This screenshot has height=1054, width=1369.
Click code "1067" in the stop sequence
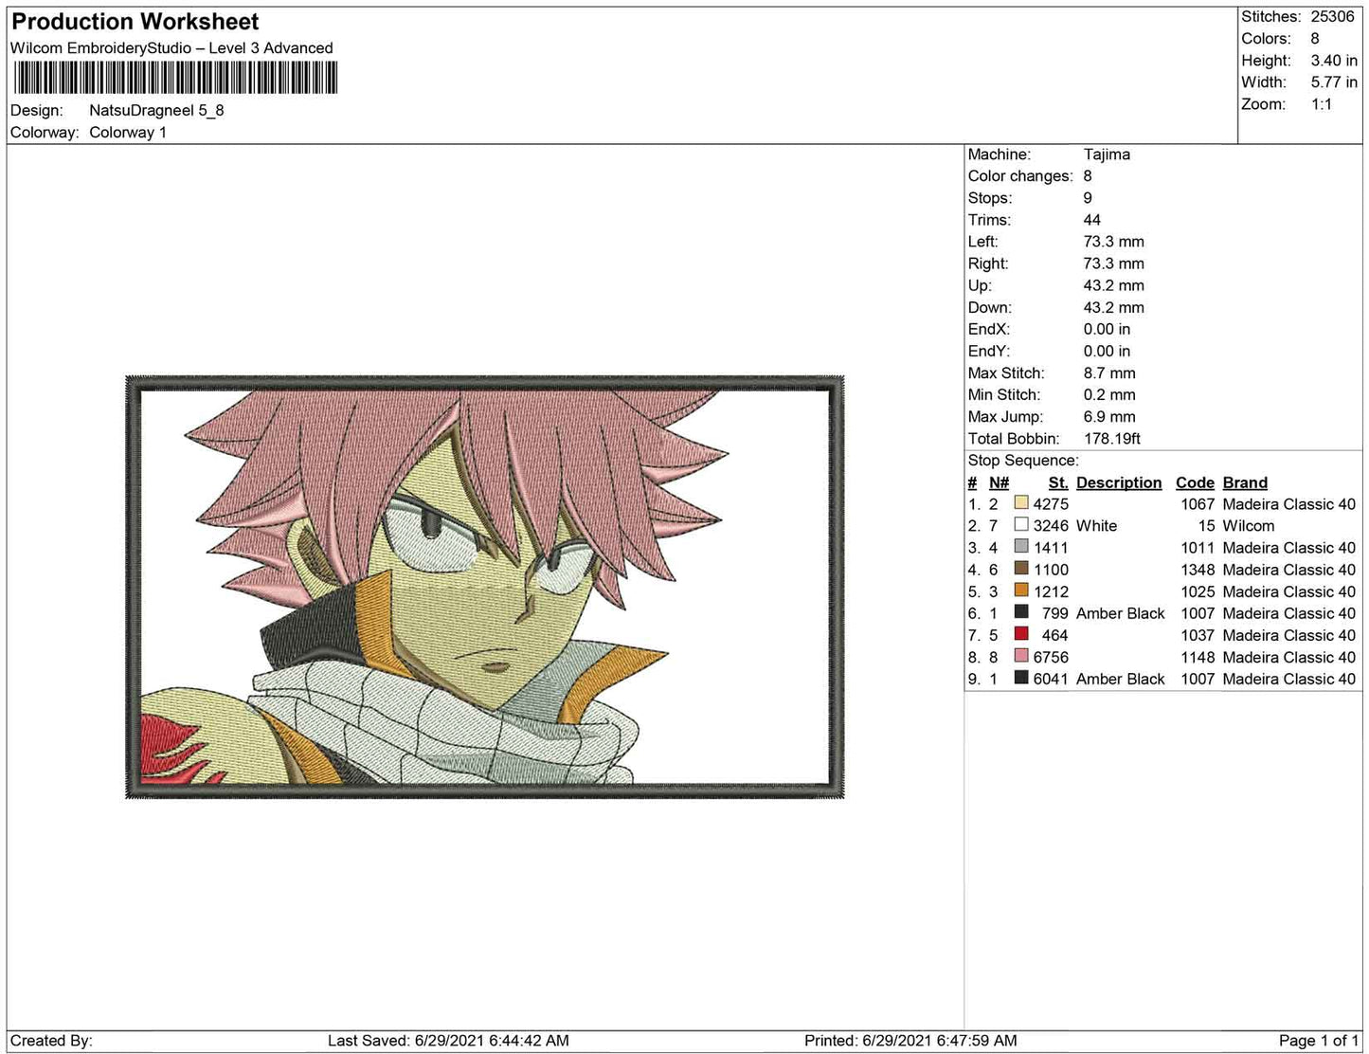[1198, 504]
